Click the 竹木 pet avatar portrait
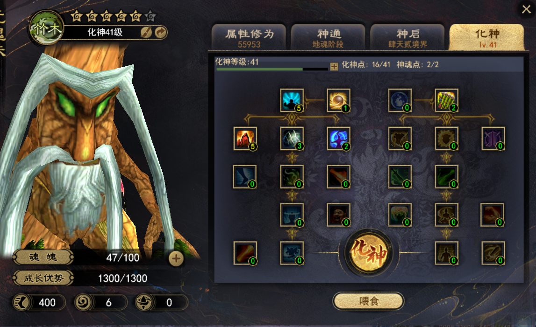Screen dimensions: 536x327 [x=46, y=28]
